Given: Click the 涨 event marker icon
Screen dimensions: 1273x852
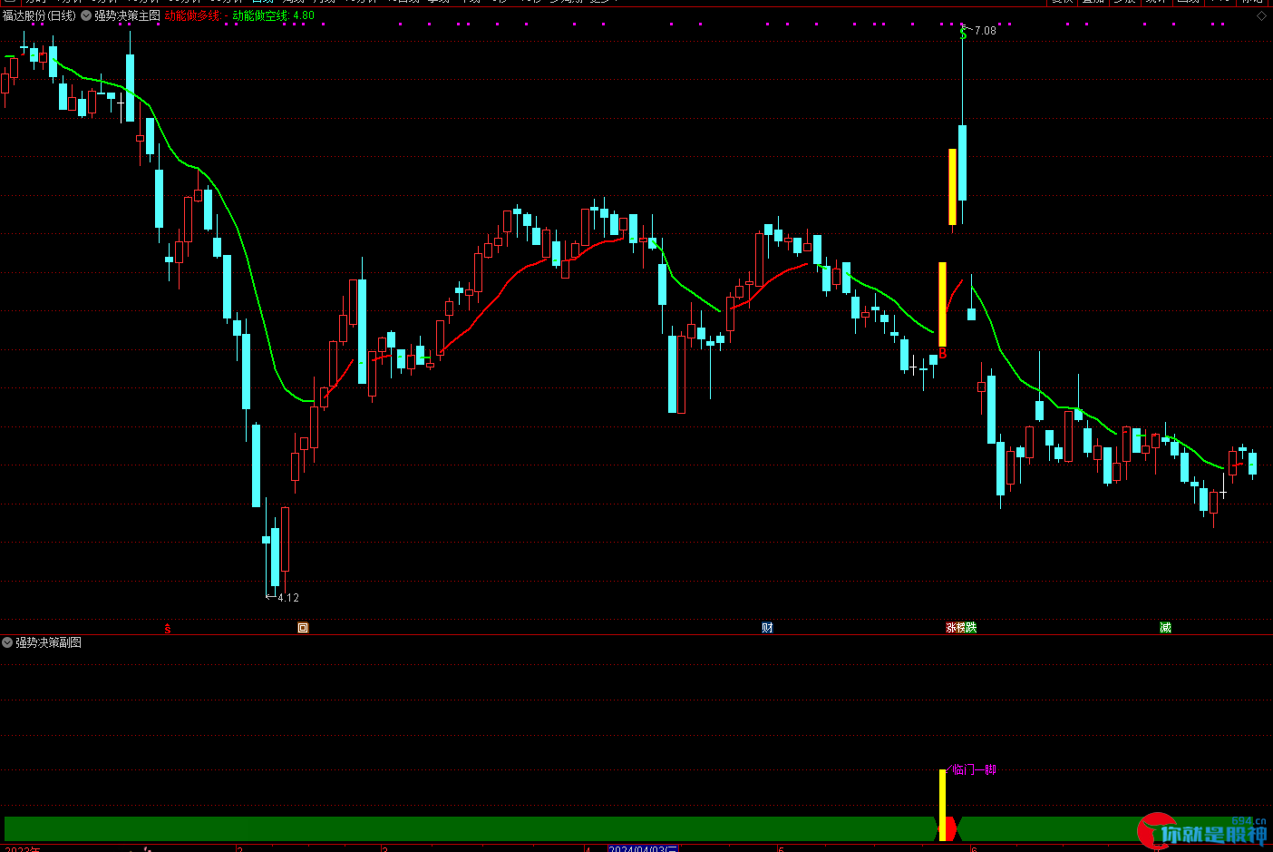Looking at the screenshot, I should [x=951, y=628].
